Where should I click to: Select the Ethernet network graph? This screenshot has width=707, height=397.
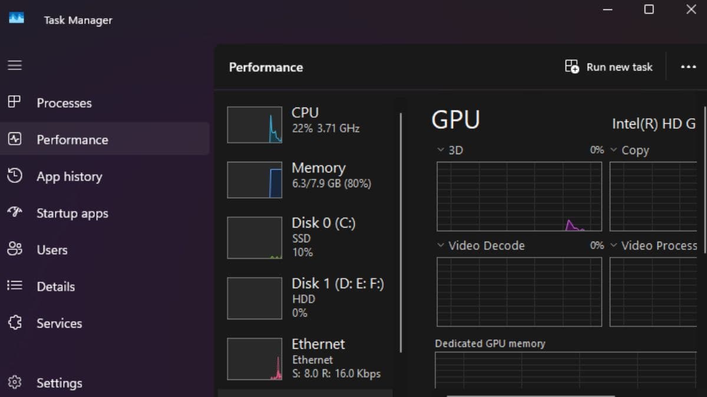click(255, 358)
